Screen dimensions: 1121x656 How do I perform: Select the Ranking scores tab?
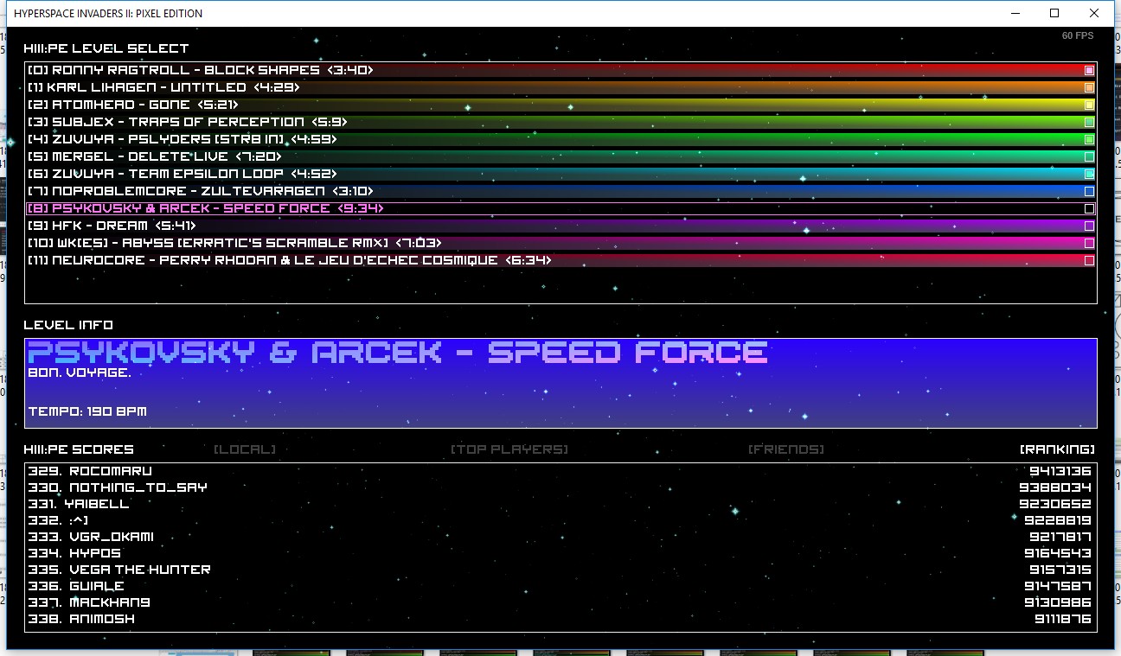1057,449
